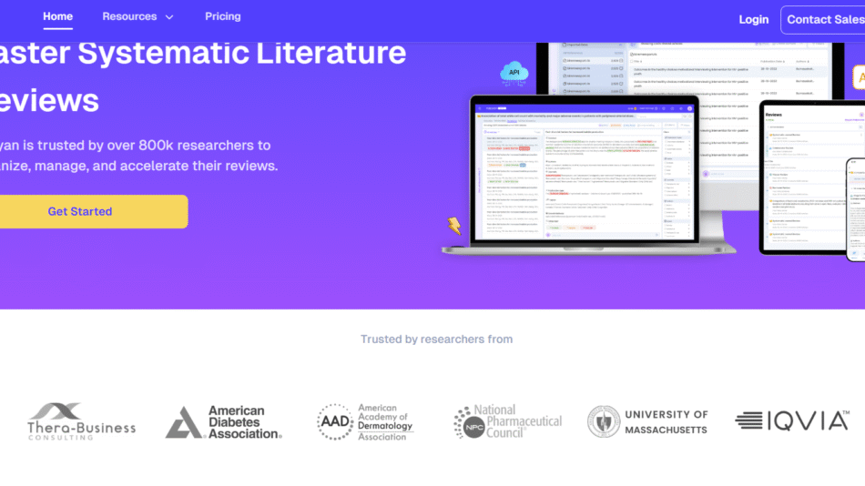This screenshot has width=865, height=486.
Task: Click the Thera-Business Consulting logo
Action: click(x=81, y=421)
